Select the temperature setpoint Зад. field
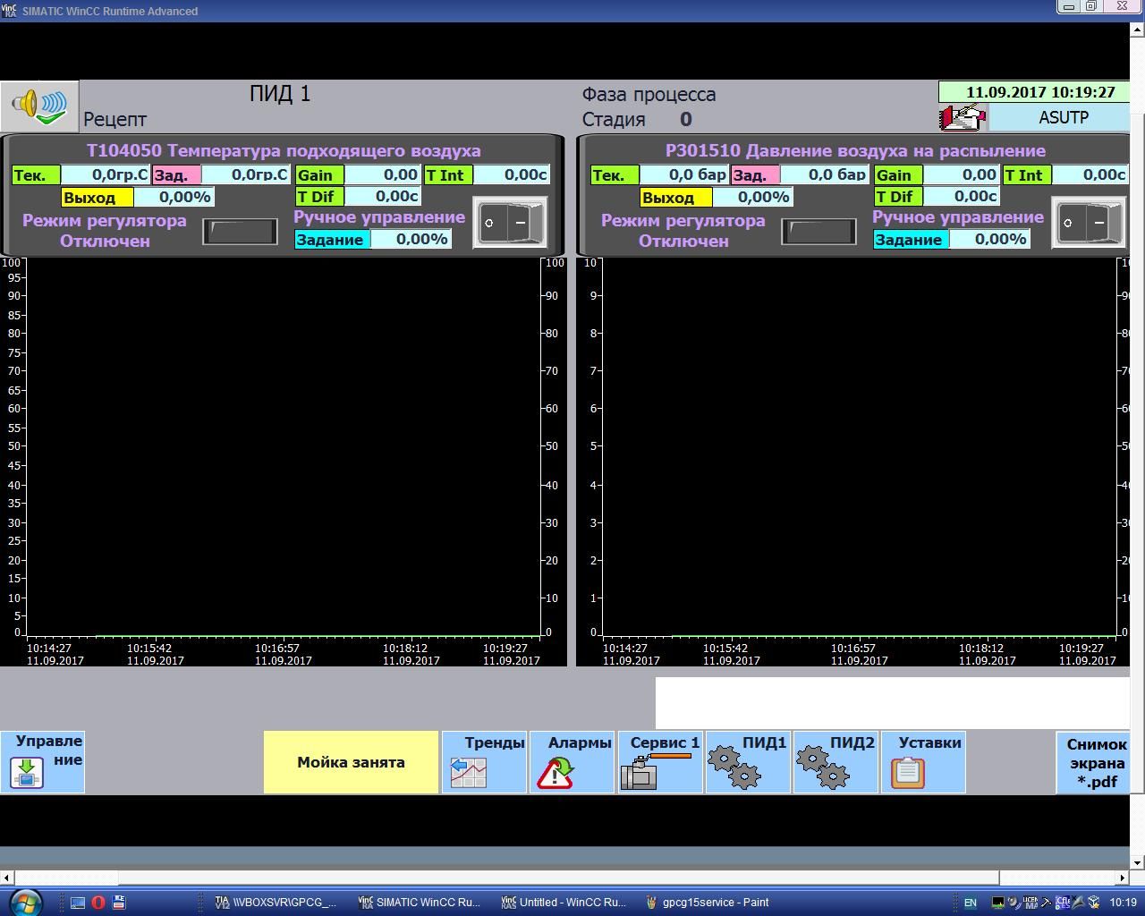This screenshot has height=916, width=1145. (x=245, y=175)
